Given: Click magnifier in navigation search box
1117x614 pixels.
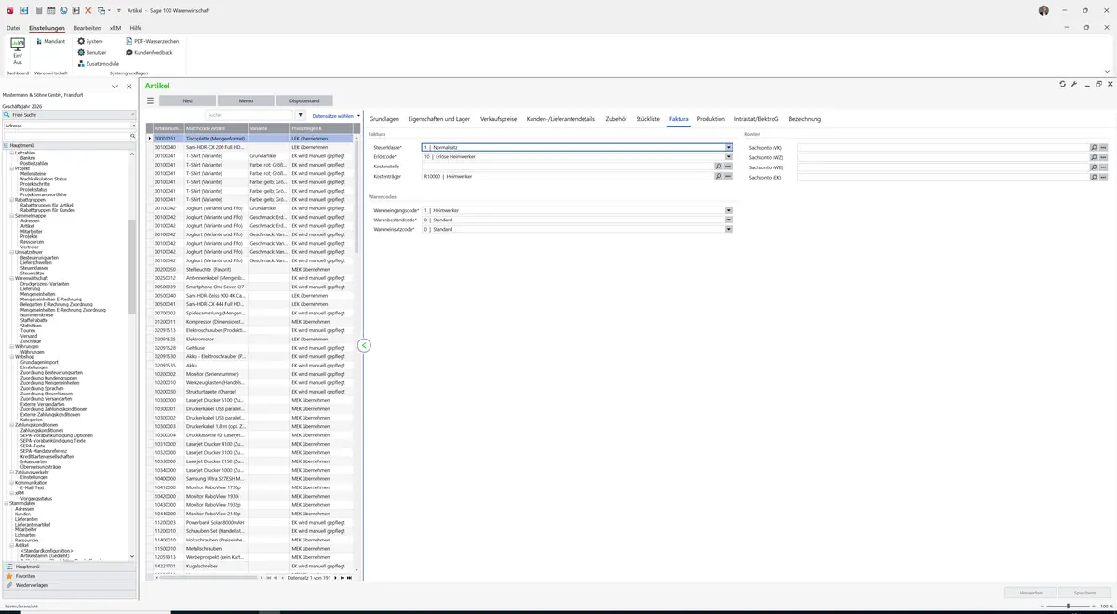Looking at the screenshot, I should [132, 136].
